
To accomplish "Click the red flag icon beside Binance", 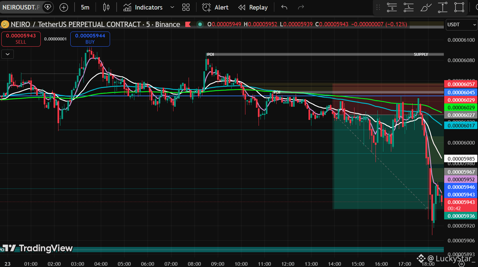I will coord(188,24).
